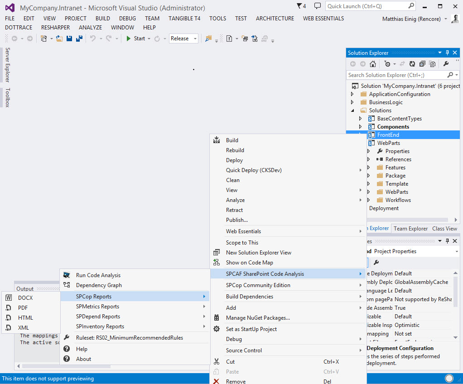This screenshot has width=463, height=384.
Task: Click the feedback speech bubble icon
Action: [x=317, y=6]
